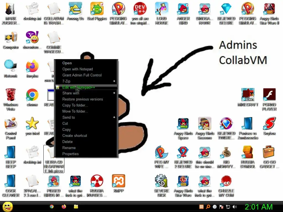
Task: Click Copy in the context menu
Action: click(86, 130)
